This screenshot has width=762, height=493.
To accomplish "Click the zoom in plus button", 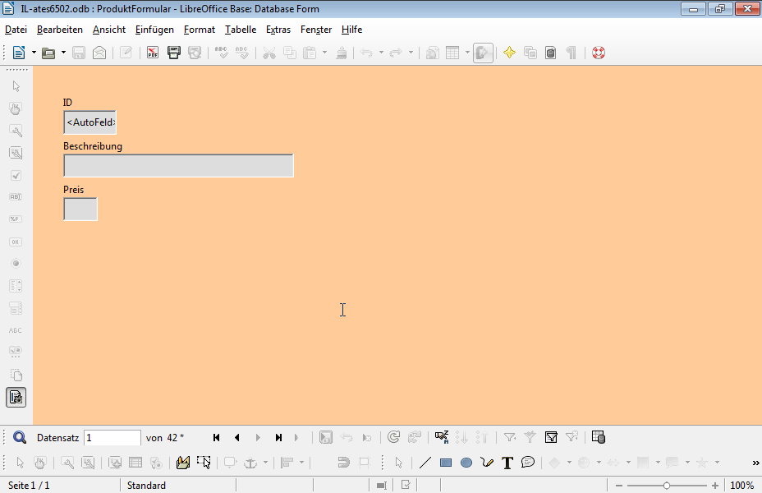I will (x=715, y=486).
